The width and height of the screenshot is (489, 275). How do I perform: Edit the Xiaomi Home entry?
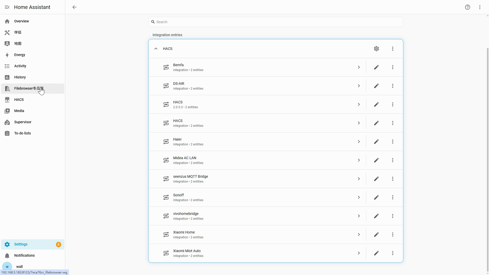tap(376, 235)
